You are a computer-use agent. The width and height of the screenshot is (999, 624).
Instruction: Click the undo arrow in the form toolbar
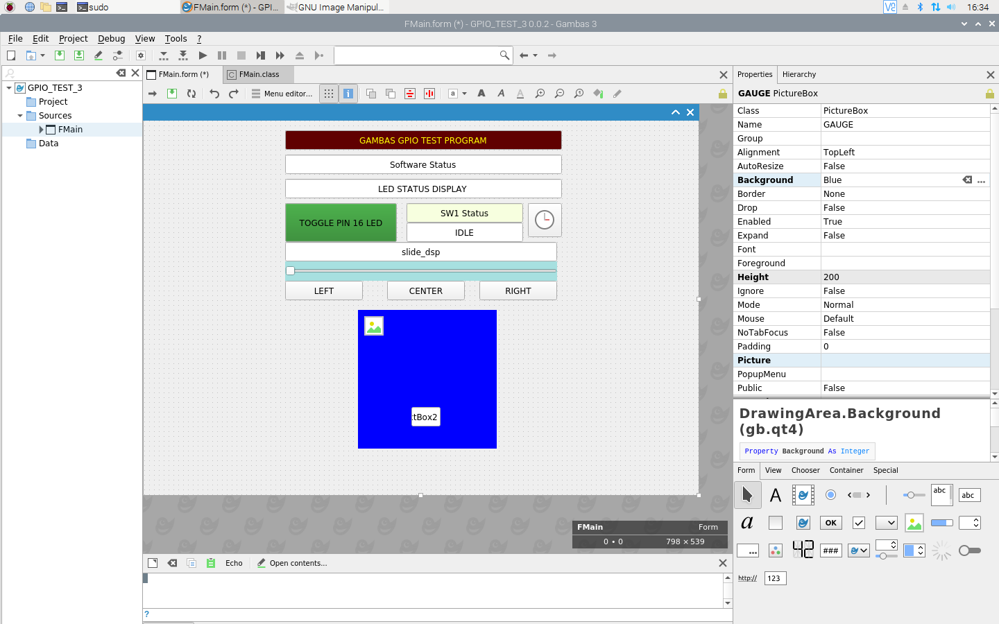(x=214, y=94)
